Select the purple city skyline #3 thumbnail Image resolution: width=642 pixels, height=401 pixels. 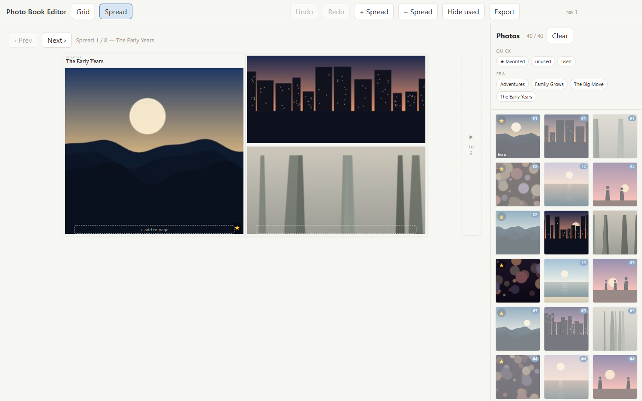coord(566,329)
